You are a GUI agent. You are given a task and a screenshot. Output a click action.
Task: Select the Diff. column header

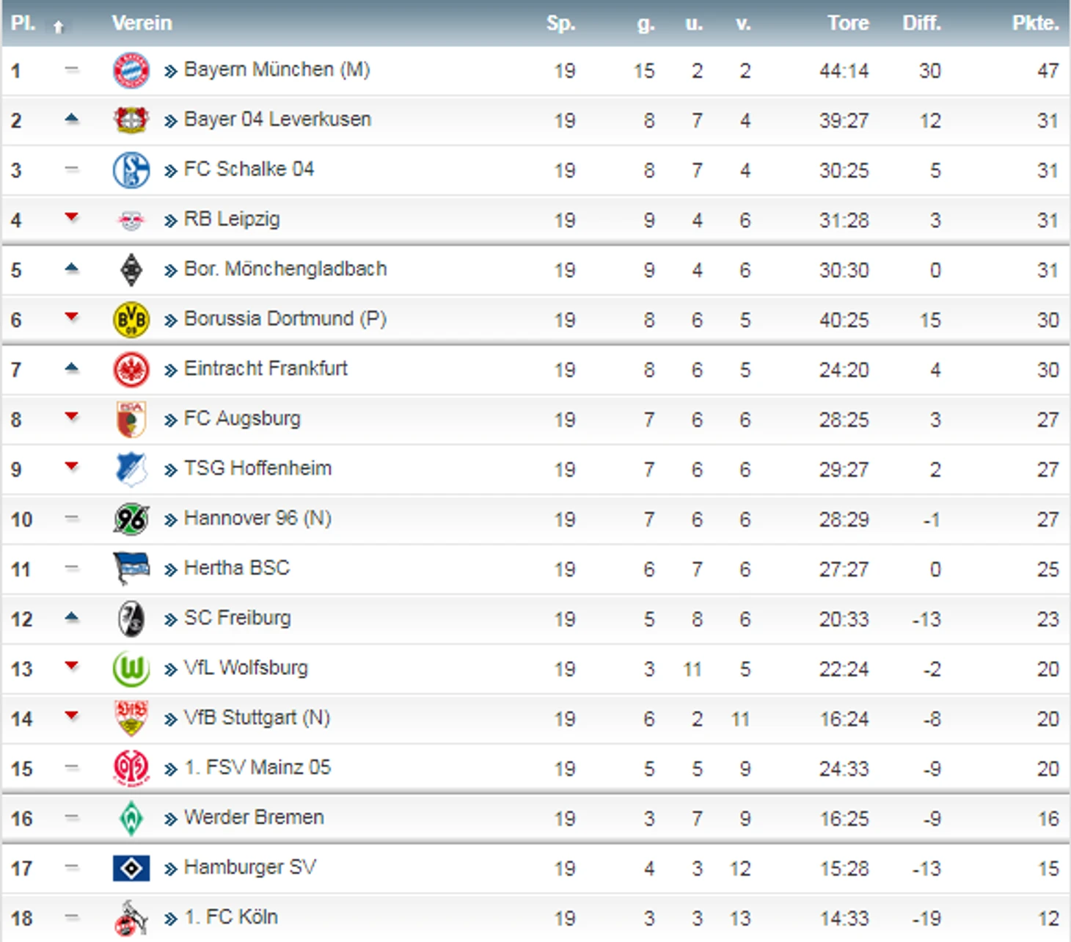click(921, 23)
